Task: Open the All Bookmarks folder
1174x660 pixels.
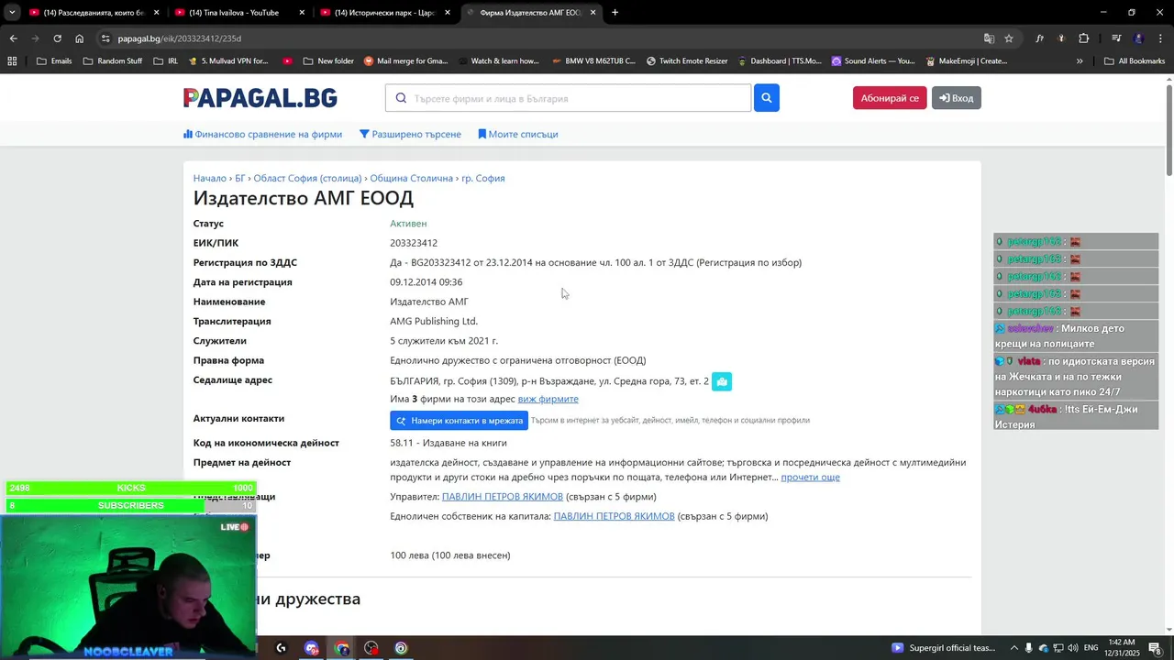Action: (1135, 61)
